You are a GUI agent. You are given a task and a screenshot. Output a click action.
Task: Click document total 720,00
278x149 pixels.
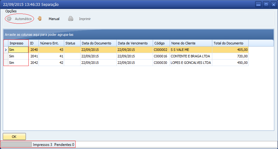(230, 56)
